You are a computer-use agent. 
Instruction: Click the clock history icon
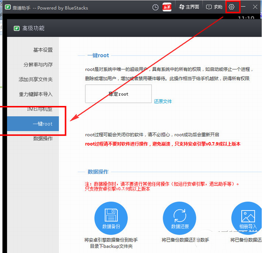155,7
